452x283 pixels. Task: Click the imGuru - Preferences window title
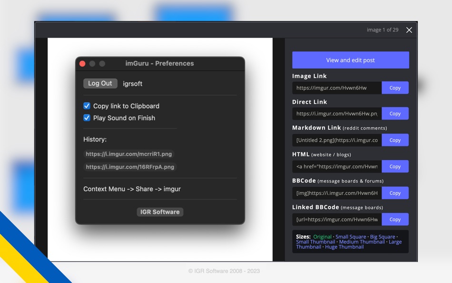coord(159,63)
